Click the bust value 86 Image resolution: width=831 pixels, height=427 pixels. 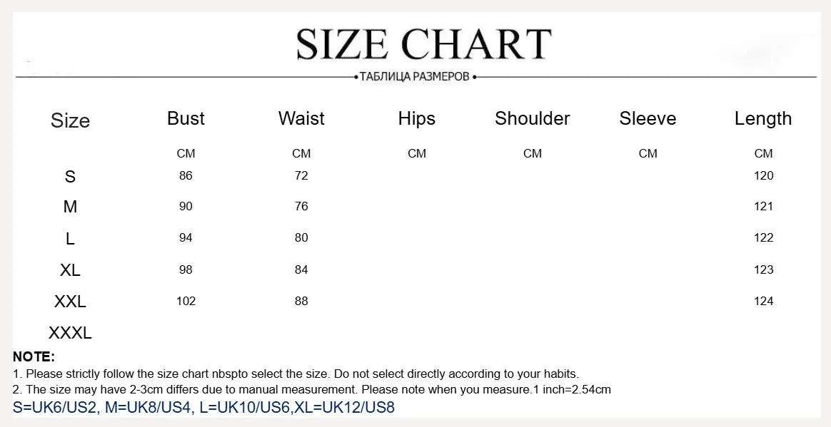[186, 175]
